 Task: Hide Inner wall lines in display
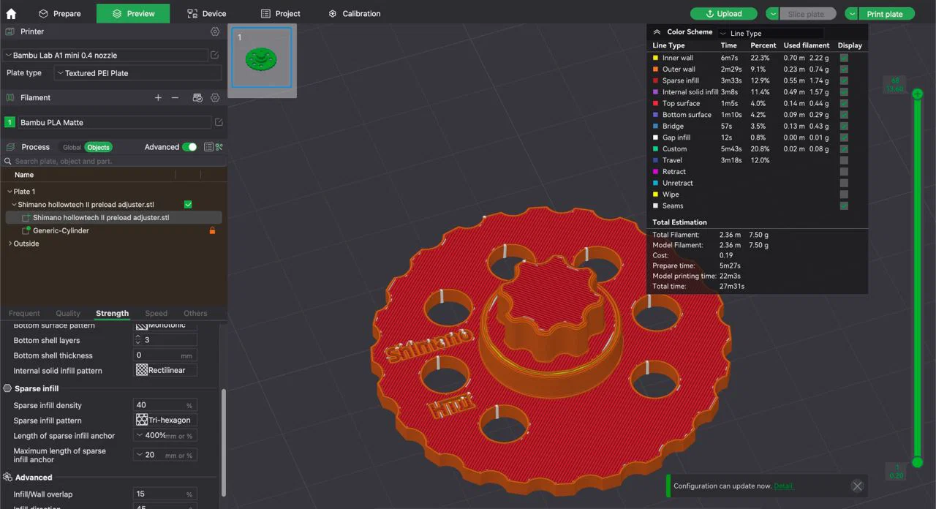click(844, 58)
